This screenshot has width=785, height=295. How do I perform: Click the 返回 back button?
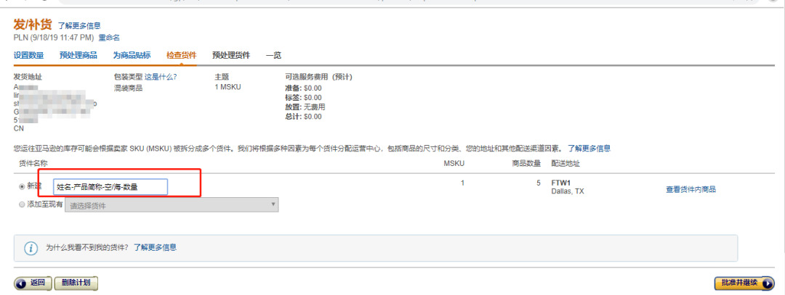click(32, 283)
